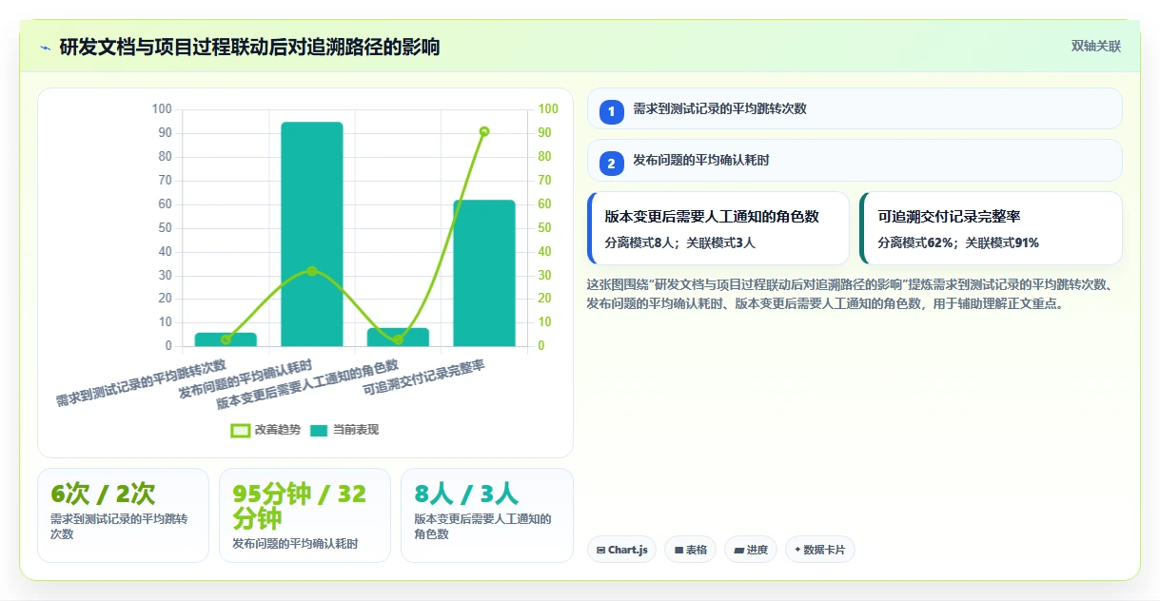The width and height of the screenshot is (1160, 601).
Task: Click the 6次 / 2次 stat card
Action: (x=123, y=514)
